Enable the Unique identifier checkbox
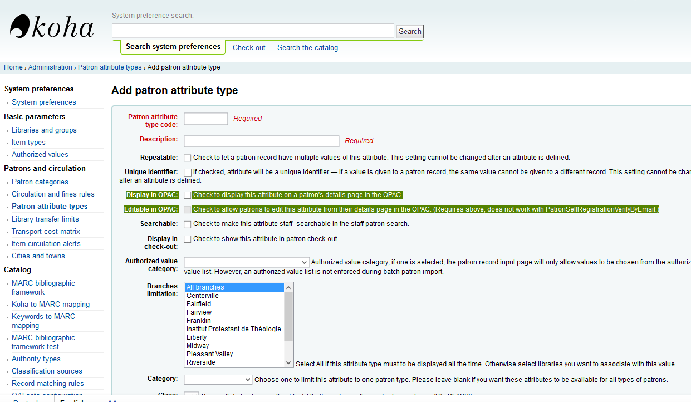The image size is (691, 402). coord(188,173)
